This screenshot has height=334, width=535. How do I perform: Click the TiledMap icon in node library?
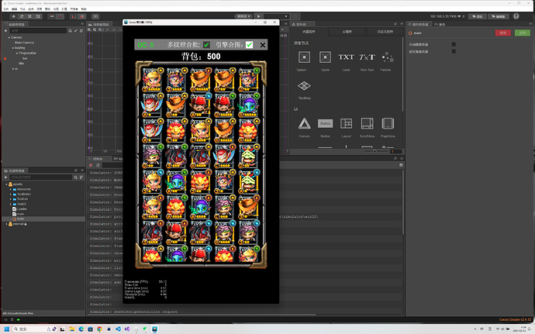coord(304,85)
